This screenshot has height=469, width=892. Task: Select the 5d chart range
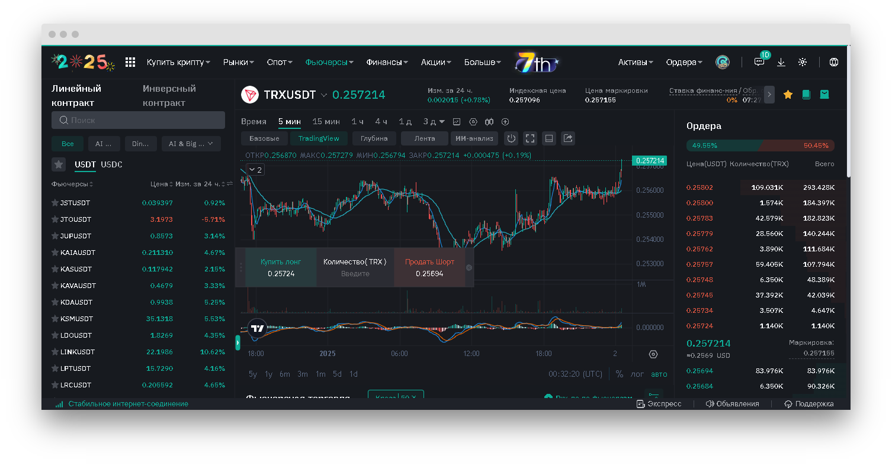(337, 374)
